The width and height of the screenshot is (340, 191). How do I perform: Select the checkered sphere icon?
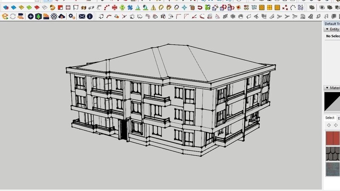click(54, 16)
